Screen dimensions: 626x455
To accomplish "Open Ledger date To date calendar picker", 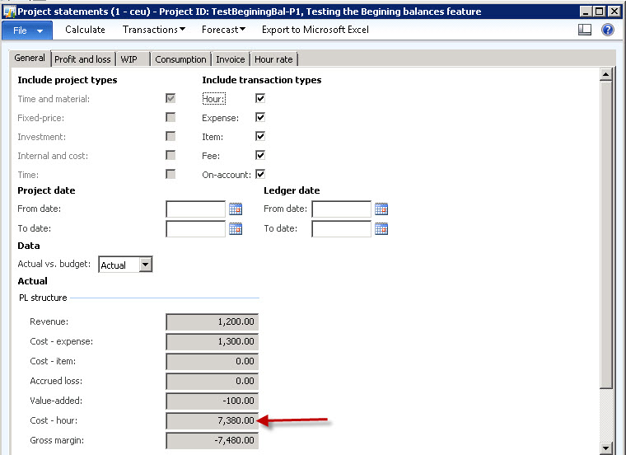I will 381,229.
